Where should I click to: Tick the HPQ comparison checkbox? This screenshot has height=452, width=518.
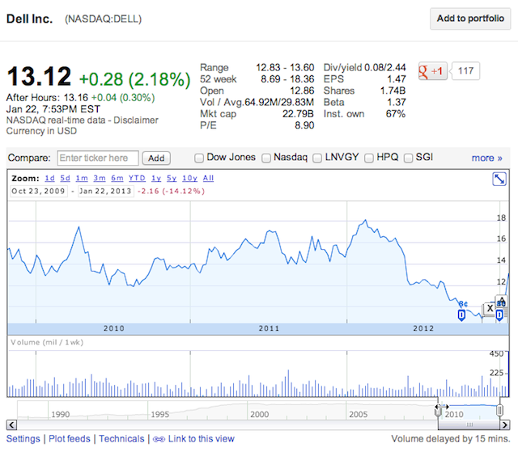(x=369, y=158)
